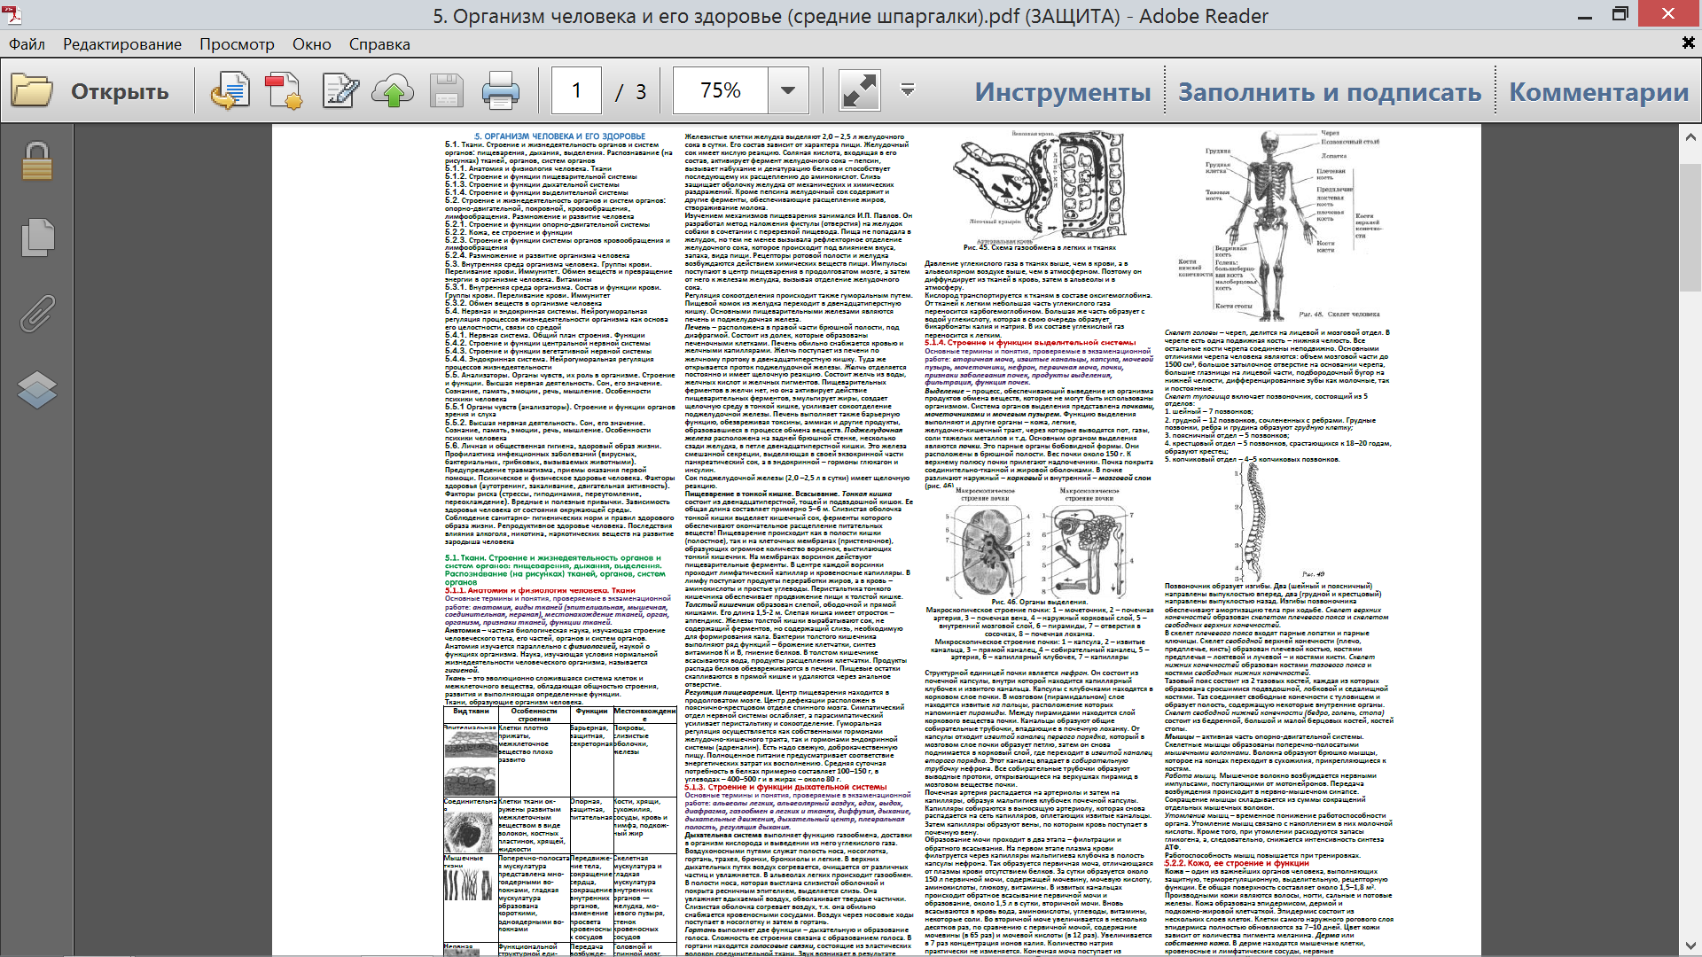Image resolution: width=1702 pixels, height=957 pixels.
Task: Close the document with menu bar X
Action: [x=1689, y=43]
